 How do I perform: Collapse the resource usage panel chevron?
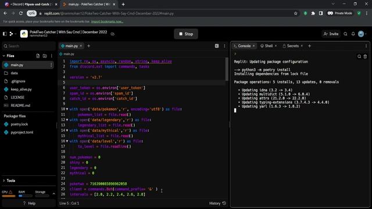coord(54,193)
